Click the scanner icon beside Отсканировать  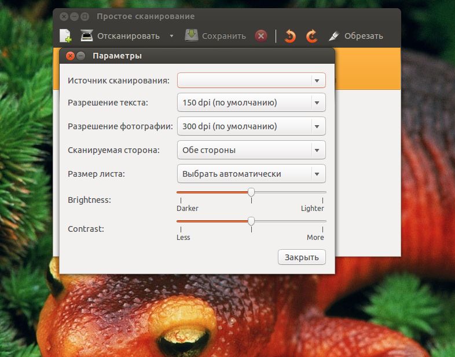[x=86, y=35]
